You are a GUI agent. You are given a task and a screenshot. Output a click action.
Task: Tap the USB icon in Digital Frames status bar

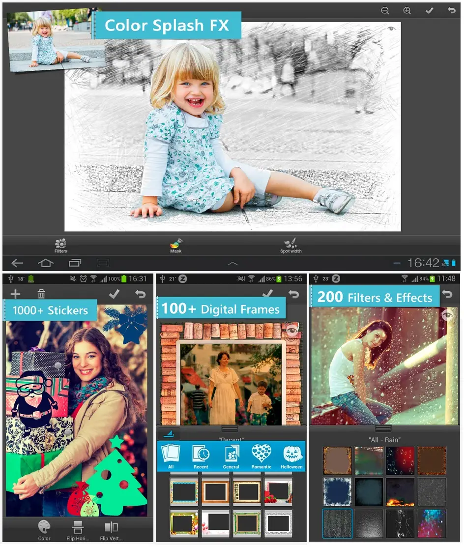pos(163,279)
